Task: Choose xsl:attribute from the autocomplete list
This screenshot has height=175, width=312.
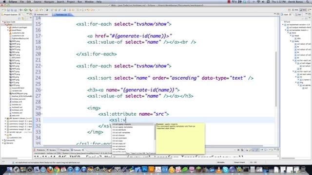Action: point(133,130)
